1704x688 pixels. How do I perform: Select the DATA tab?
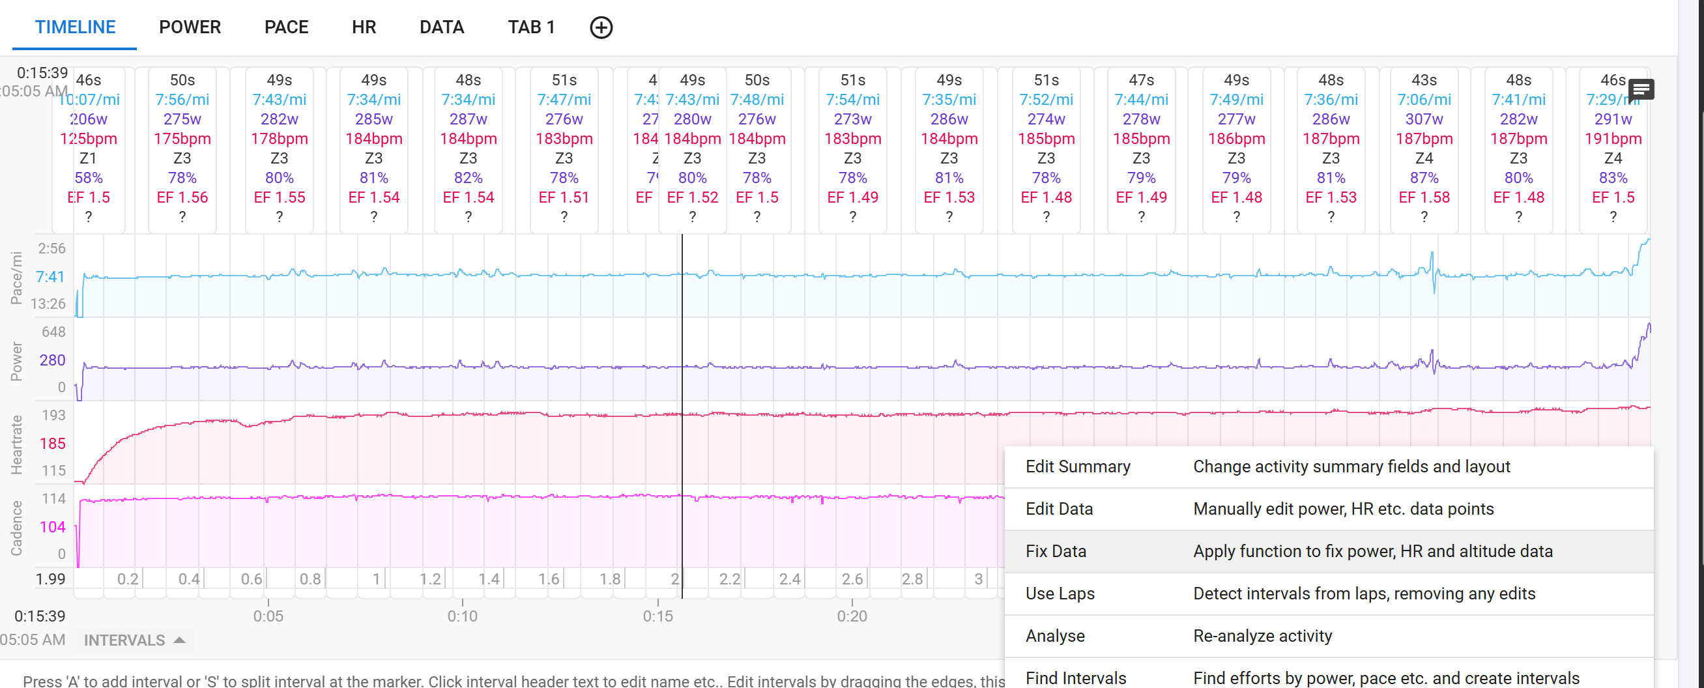[441, 27]
